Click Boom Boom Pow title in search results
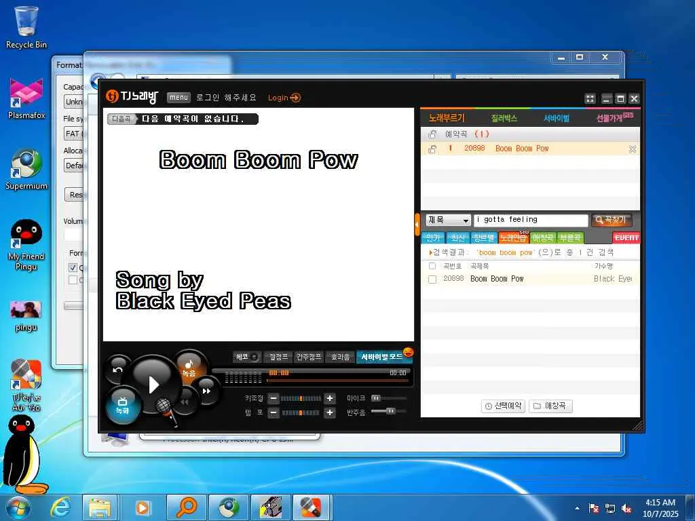Viewport: 695px width, 521px height. click(497, 279)
